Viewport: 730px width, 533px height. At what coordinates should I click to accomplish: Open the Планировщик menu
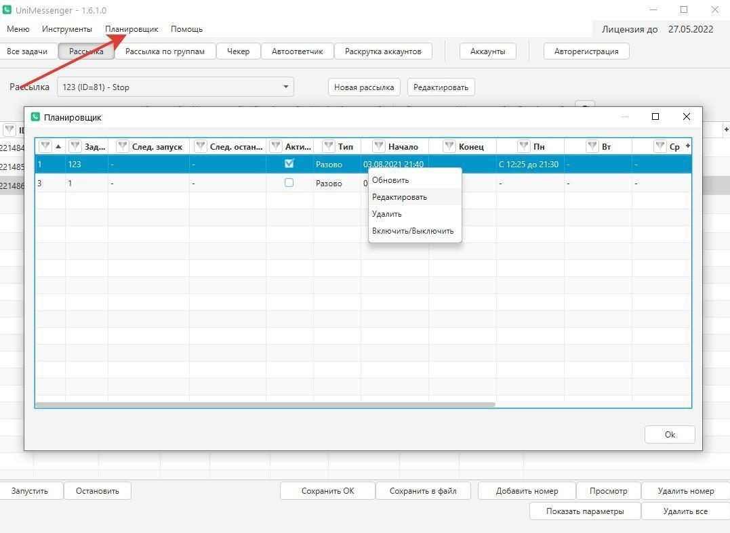click(x=131, y=29)
